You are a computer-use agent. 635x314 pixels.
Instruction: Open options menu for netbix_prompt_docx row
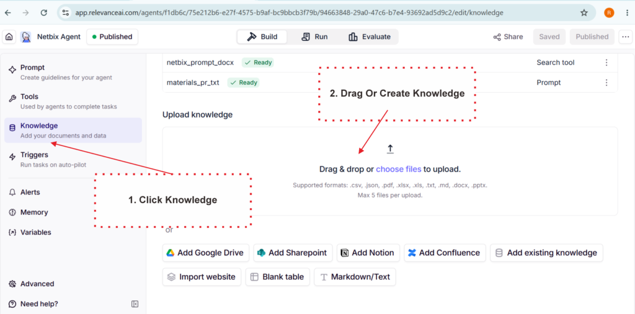tap(606, 63)
